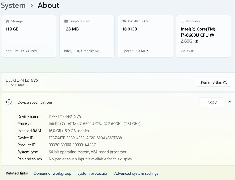Click the Device specifications info icon
Viewport: 235px width, 180px height.
pos(9,102)
